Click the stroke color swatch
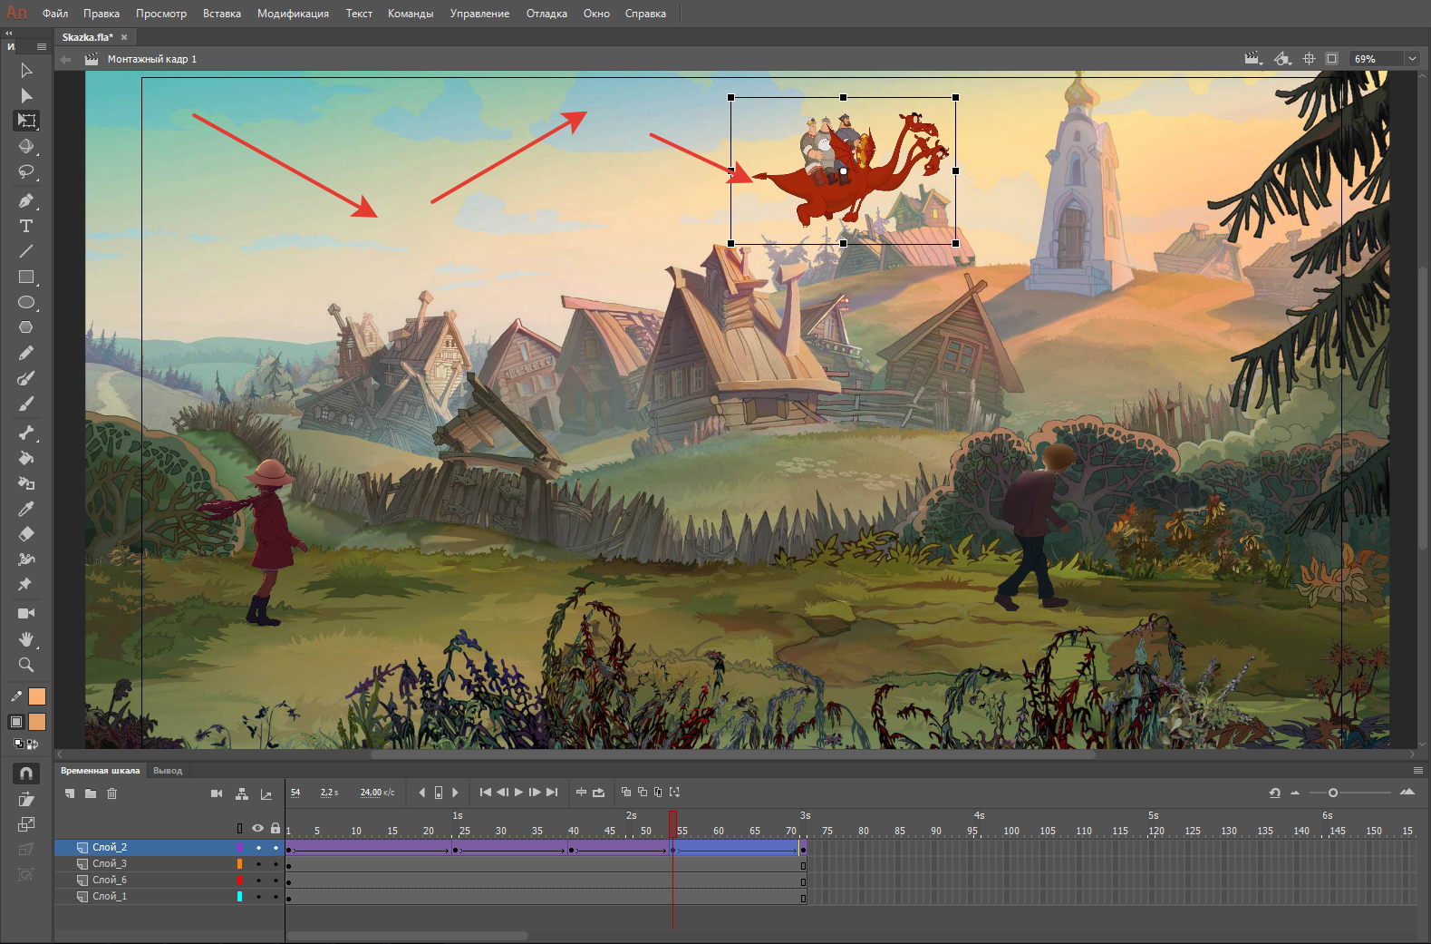 click(37, 696)
